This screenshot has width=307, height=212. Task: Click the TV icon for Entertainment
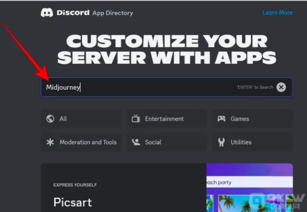pyautogui.click(x=136, y=118)
